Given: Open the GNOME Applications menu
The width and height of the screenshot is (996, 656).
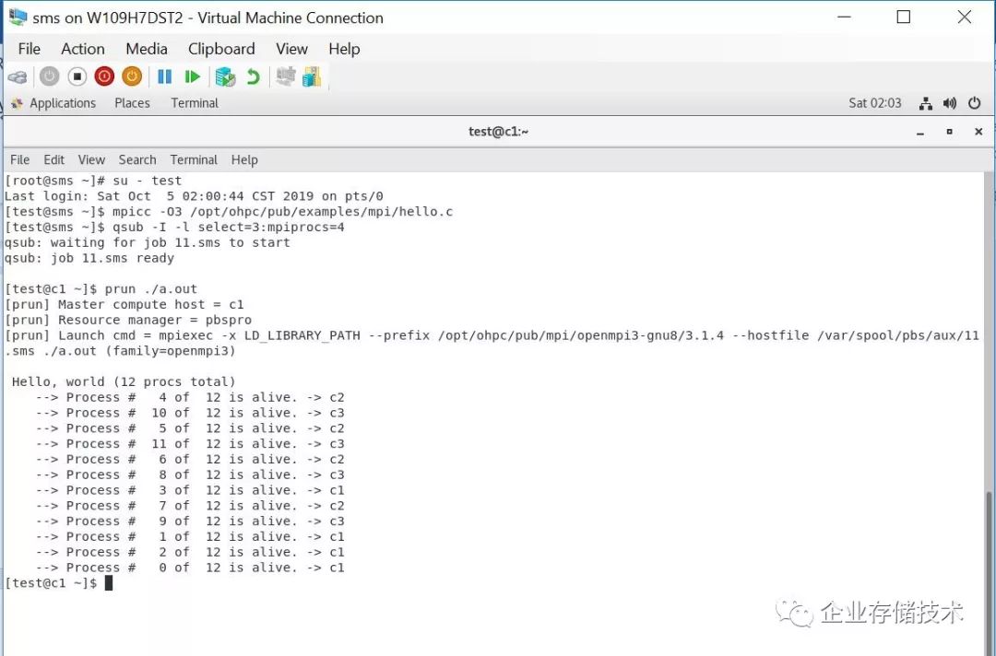Looking at the screenshot, I should coord(62,103).
